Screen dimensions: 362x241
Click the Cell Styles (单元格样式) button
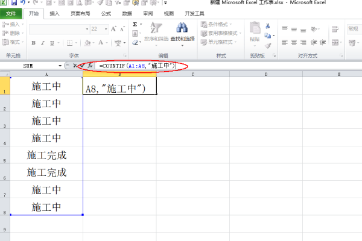[218, 42]
